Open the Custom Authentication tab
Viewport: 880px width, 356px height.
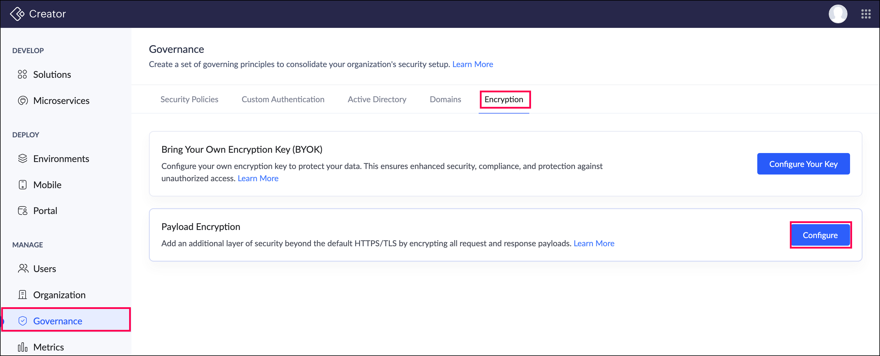283,99
